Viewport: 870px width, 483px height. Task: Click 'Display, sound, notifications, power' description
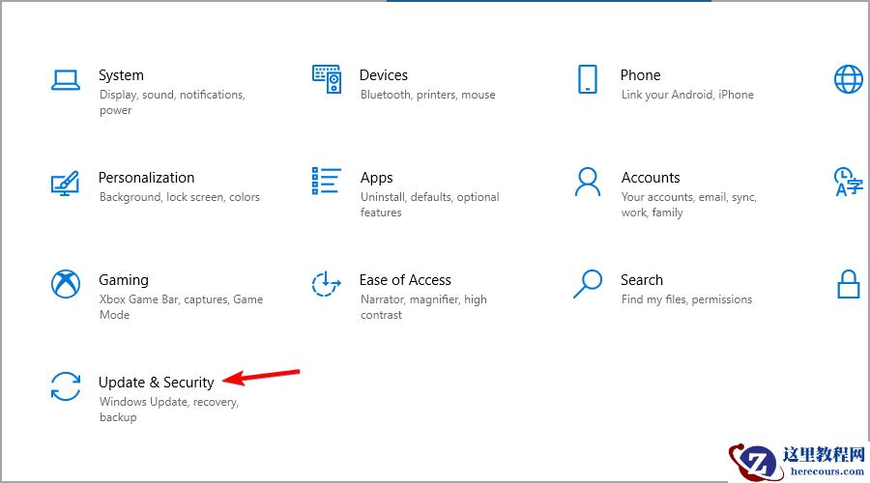[x=172, y=102]
